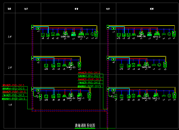Click the x15 quantity label

119,38
